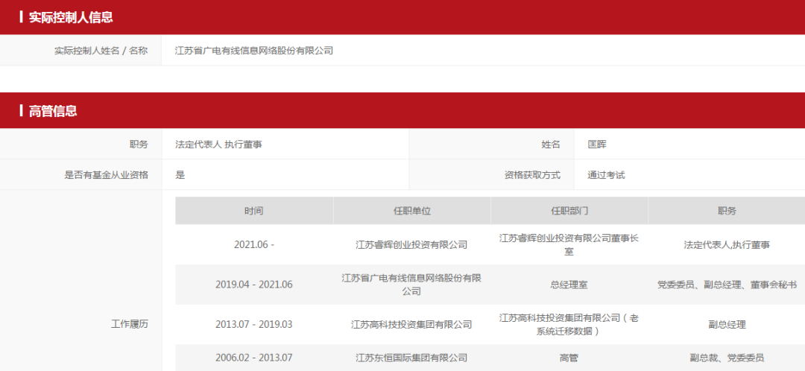
Task: Click the 任职单位 column header
Action: (411, 211)
